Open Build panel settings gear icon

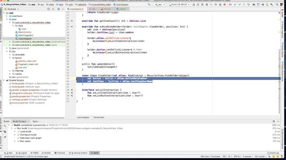tap(274, 121)
